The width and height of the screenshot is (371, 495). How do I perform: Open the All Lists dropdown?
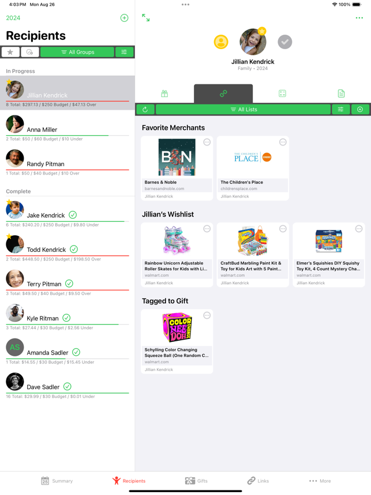243,110
